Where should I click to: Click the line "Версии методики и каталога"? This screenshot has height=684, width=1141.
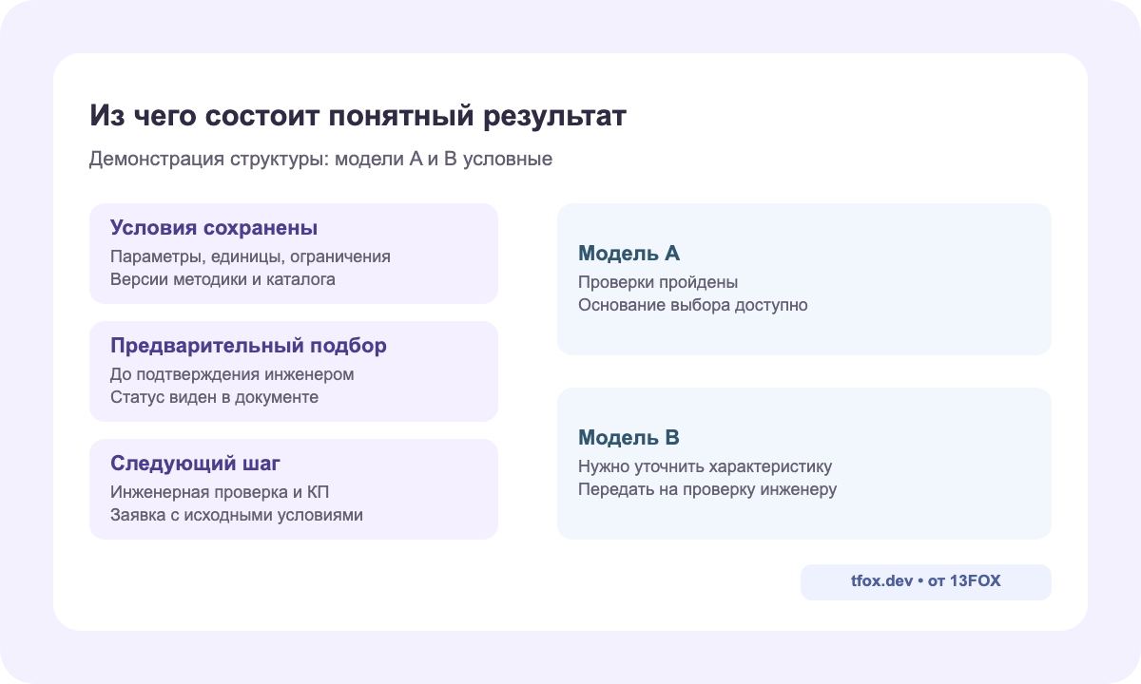pyautogui.click(x=222, y=279)
